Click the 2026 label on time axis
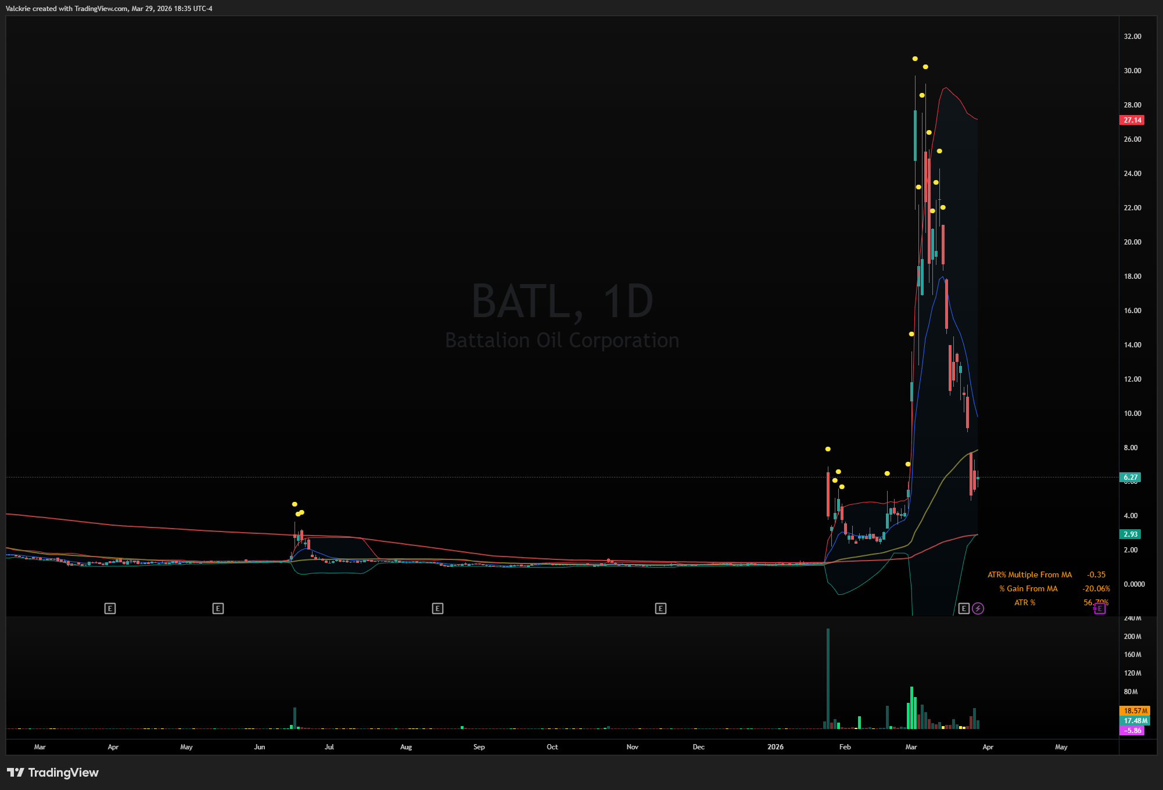Viewport: 1163px width, 790px height. click(x=775, y=747)
